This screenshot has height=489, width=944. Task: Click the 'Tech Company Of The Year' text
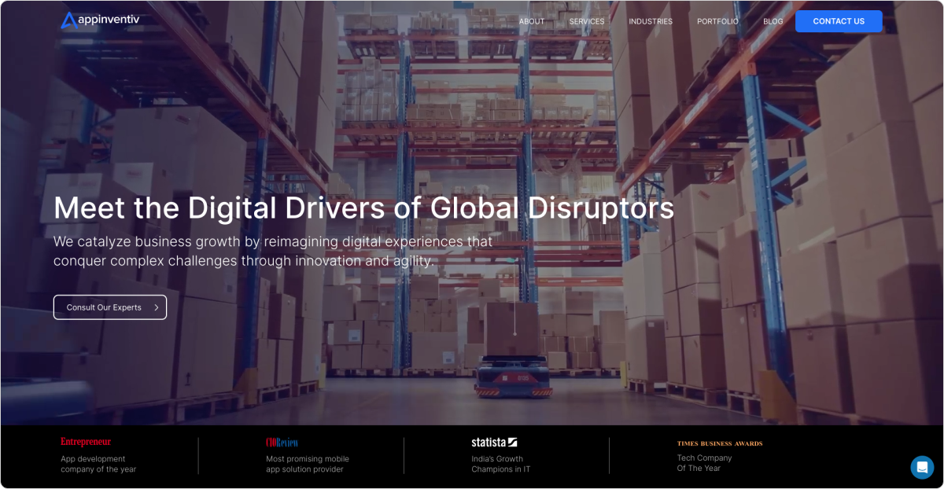[704, 463]
